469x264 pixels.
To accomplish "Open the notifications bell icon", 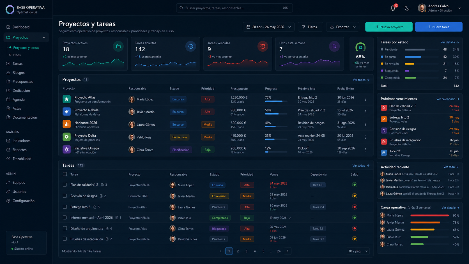I will point(393,8).
